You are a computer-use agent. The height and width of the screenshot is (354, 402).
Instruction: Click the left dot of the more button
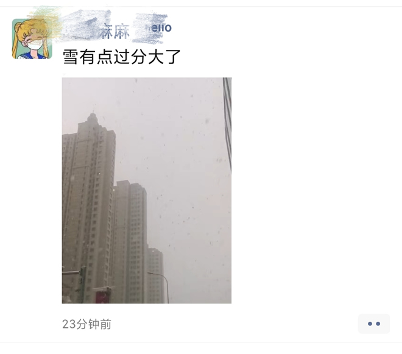tap(370, 324)
